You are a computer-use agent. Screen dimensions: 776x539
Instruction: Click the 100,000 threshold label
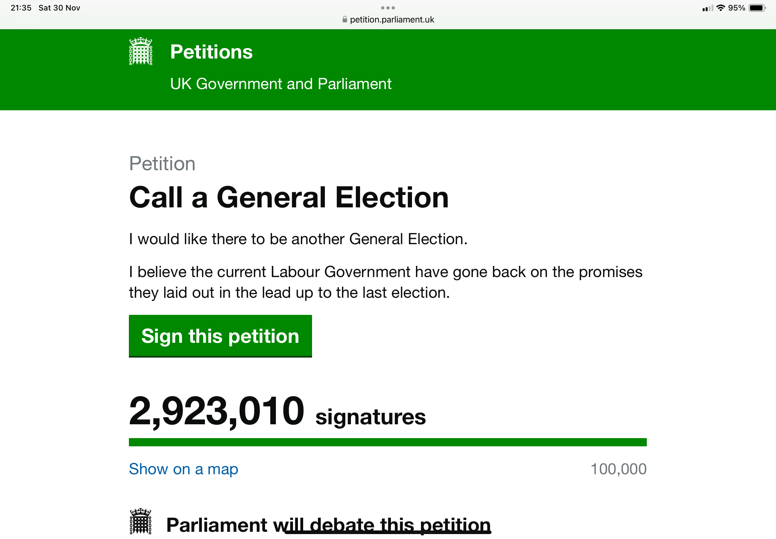[x=618, y=469]
